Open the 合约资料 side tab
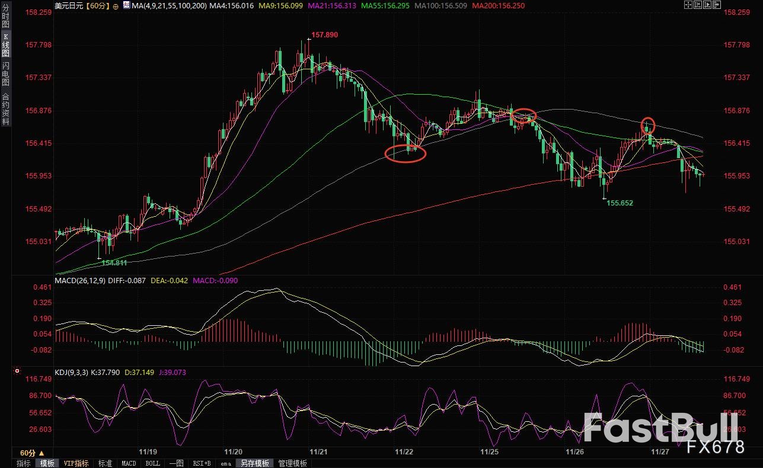 click(x=5, y=108)
